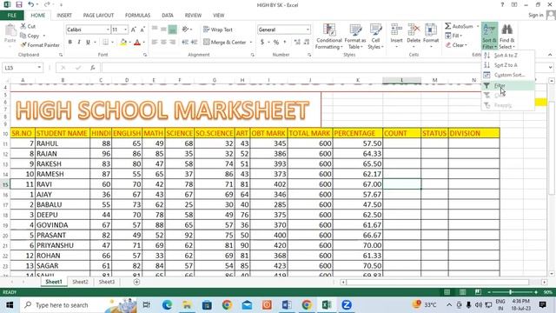Open the Calibri font name dropdown
The width and height of the screenshot is (556, 313).
click(108, 30)
